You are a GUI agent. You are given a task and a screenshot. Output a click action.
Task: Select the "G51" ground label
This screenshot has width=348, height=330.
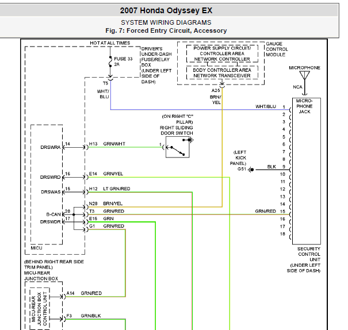pyautogui.click(x=242, y=169)
